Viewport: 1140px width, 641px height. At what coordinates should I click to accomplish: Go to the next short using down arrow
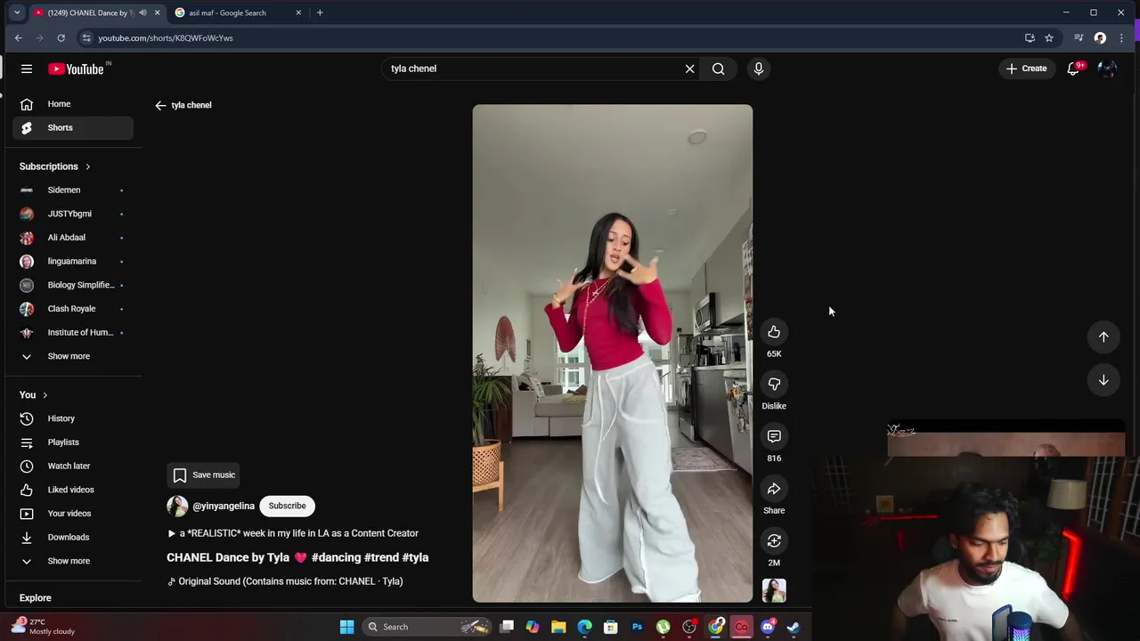[x=1103, y=380]
